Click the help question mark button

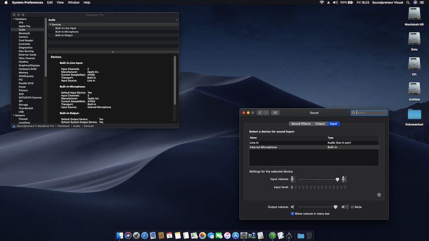coord(379,195)
